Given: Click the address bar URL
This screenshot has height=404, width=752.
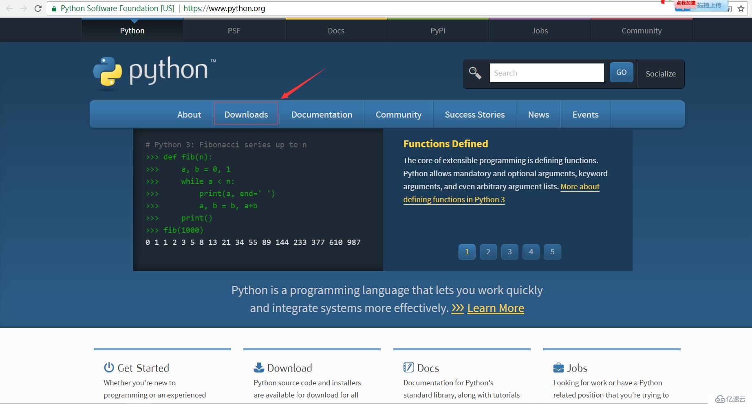Looking at the screenshot, I should click(x=224, y=8).
